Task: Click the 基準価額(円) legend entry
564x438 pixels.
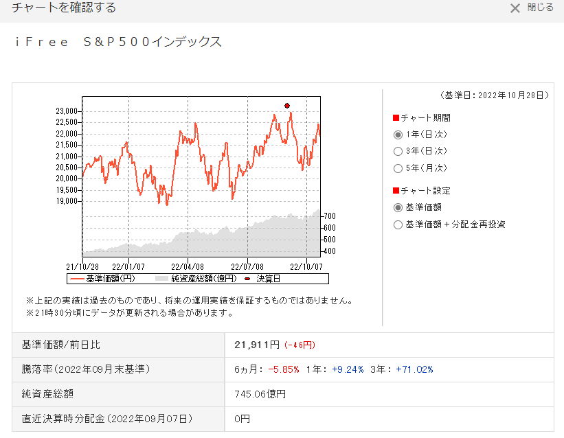Action: point(103,279)
